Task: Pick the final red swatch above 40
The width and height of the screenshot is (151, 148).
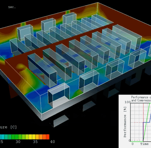Action: coord(48,137)
